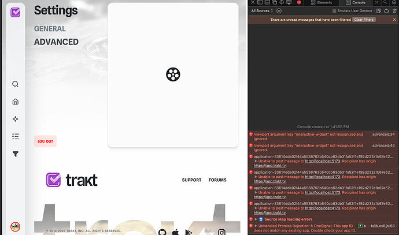Image resolution: width=399 pixels, height=235 pixels.
Task: Click the filter funnel icon in the sidebar
Action: (x=15, y=154)
